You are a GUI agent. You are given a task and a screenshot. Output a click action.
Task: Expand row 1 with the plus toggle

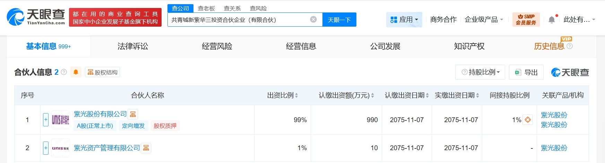click(x=46, y=120)
